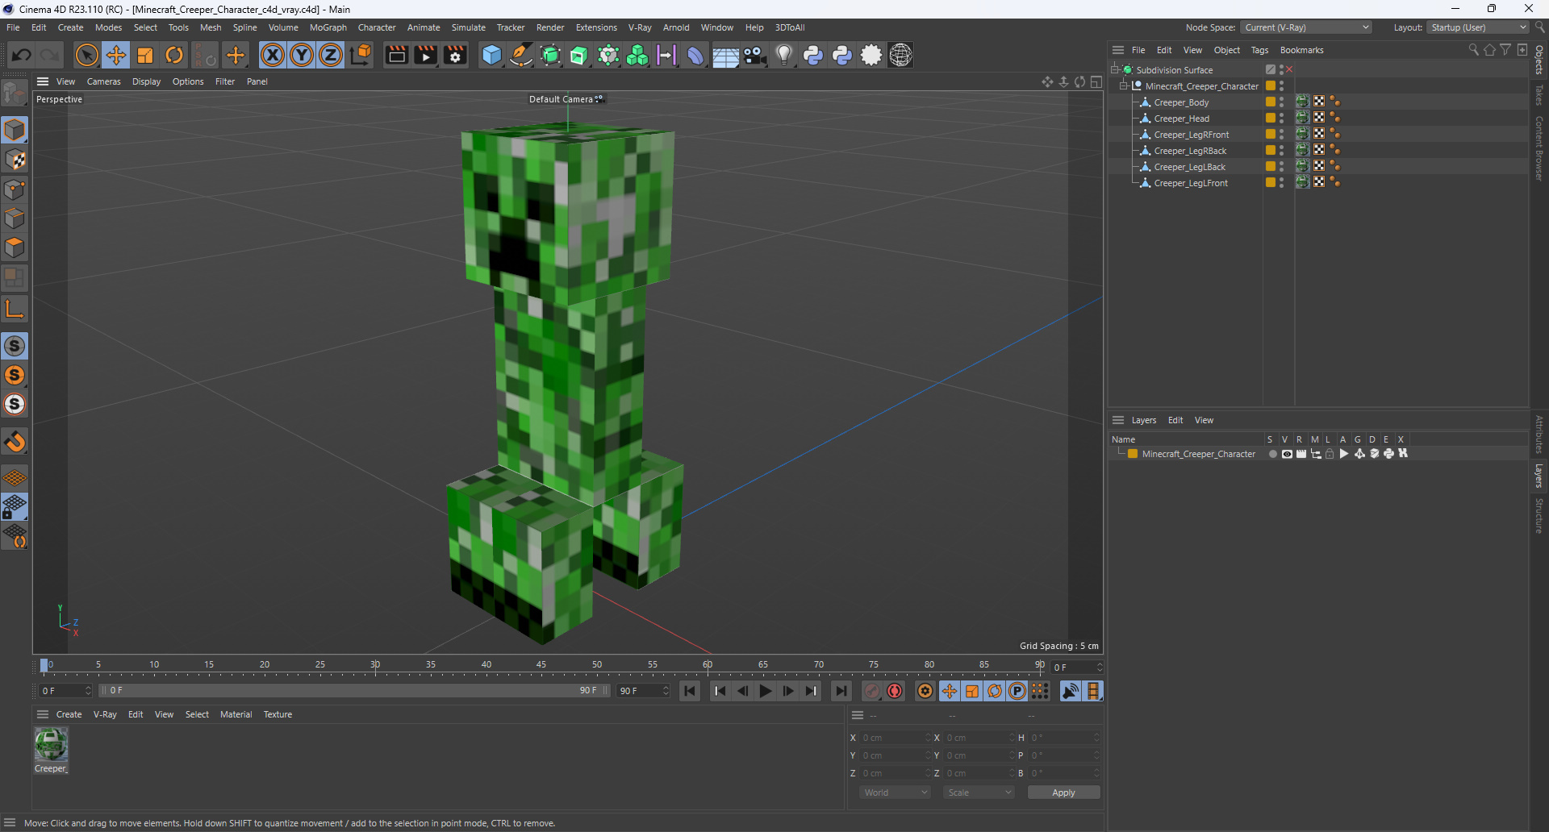Image resolution: width=1549 pixels, height=832 pixels.
Task: Switch to Polygons mode
Action: (x=15, y=248)
